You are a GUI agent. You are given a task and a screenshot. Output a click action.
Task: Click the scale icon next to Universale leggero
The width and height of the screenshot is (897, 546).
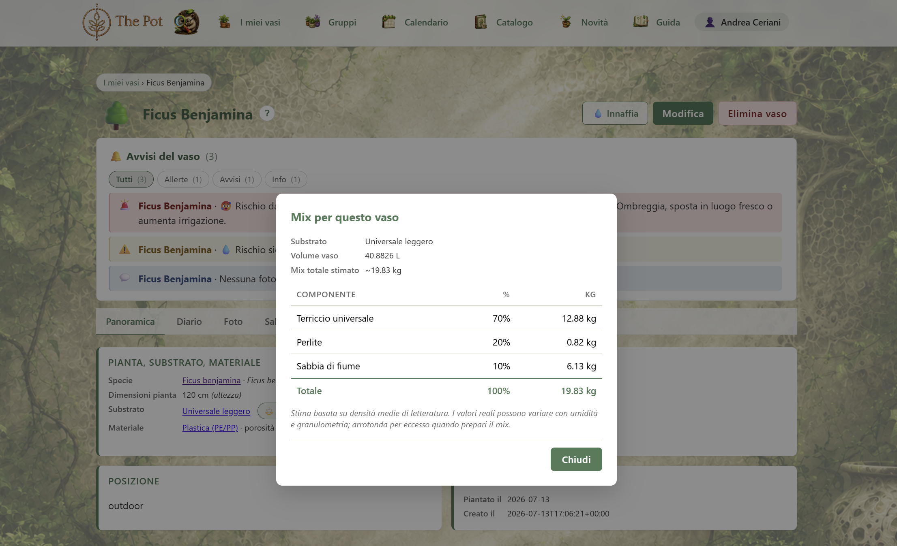coord(268,411)
